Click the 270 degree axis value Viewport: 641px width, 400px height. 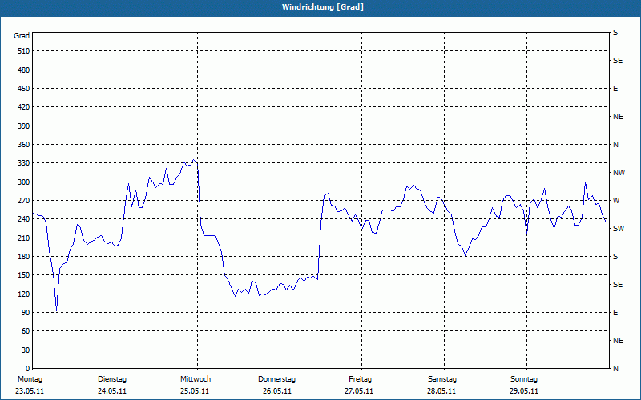23,201
